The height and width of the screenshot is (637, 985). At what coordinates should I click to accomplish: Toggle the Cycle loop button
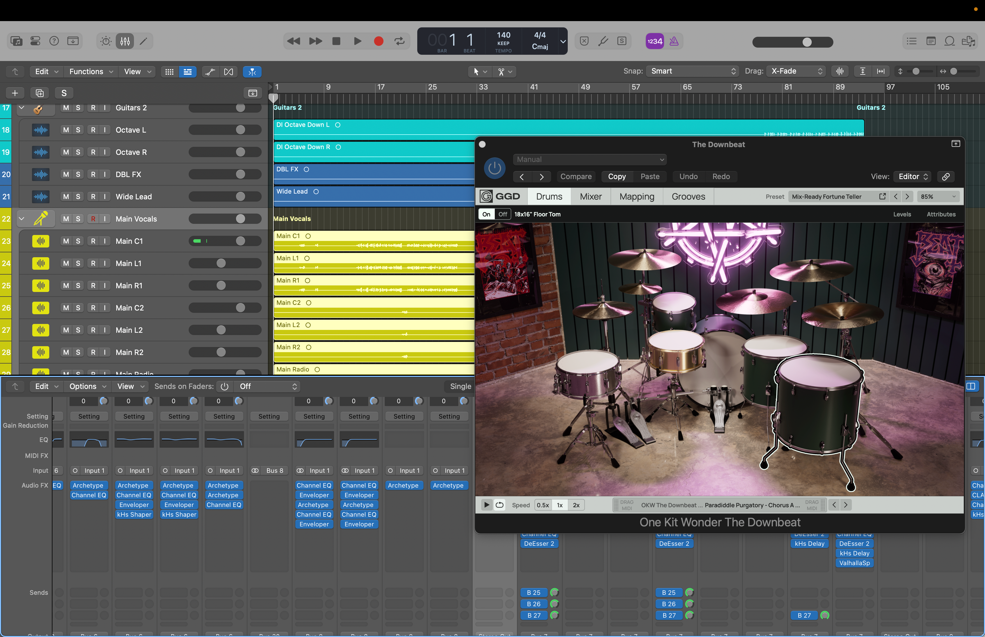point(399,41)
